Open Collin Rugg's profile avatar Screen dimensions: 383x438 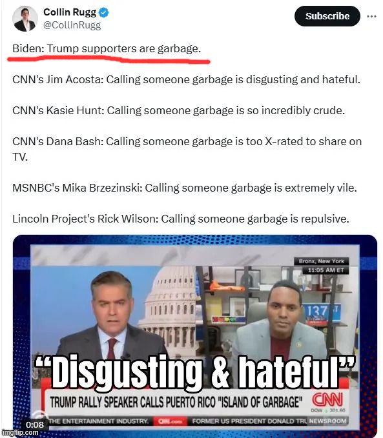click(x=25, y=19)
